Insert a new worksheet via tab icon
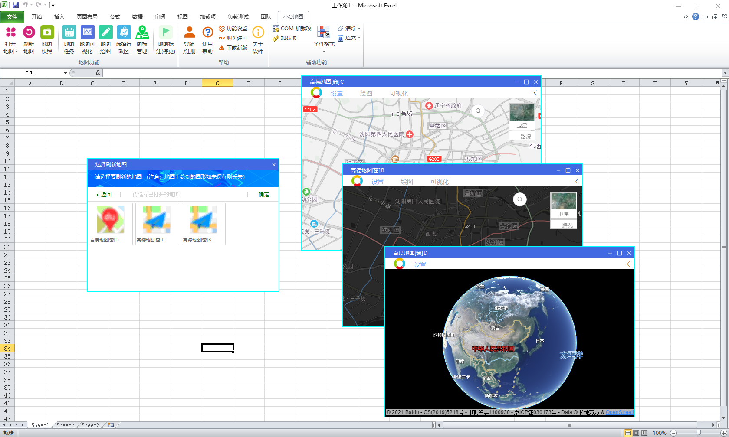Screen dimensions: 729x437 point(111,425)
